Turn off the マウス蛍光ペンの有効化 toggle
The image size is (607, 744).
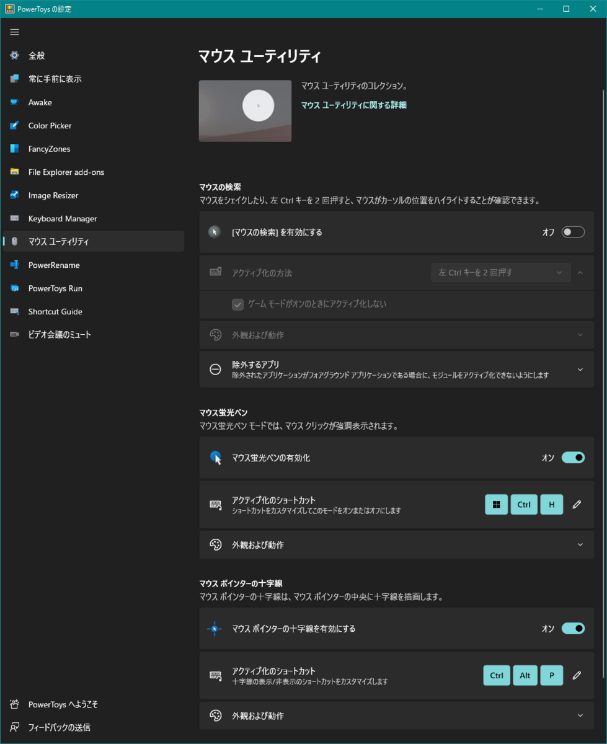tap(573, 458)
